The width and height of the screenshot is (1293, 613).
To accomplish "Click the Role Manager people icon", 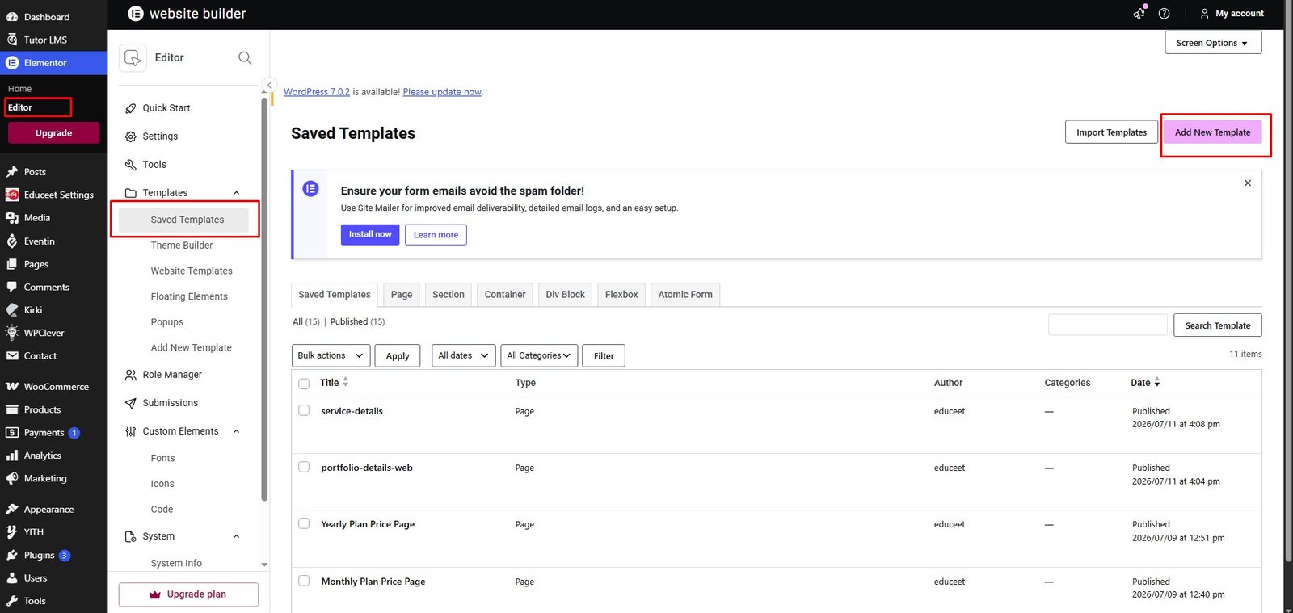I will pyautogui.click(x=131, y=375).
